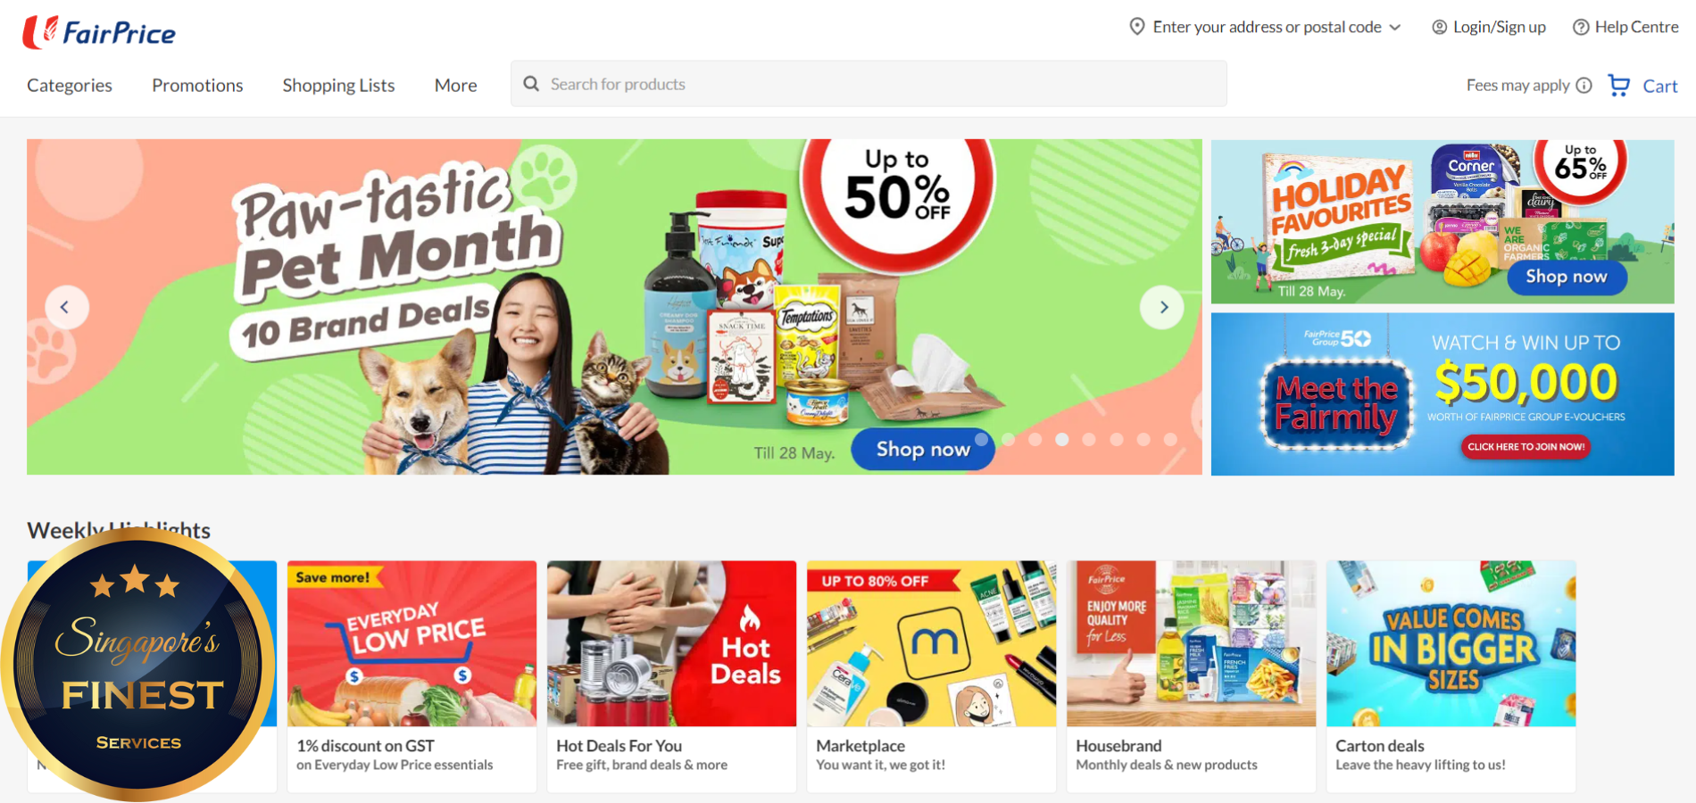Open the Promotions tab
This screenshot has height=803, width=1696.
click(197, 86)
